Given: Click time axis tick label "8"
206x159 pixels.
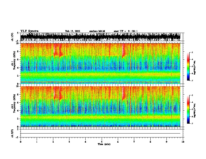Looking at the screenshot, I should [x=150, y=142].
